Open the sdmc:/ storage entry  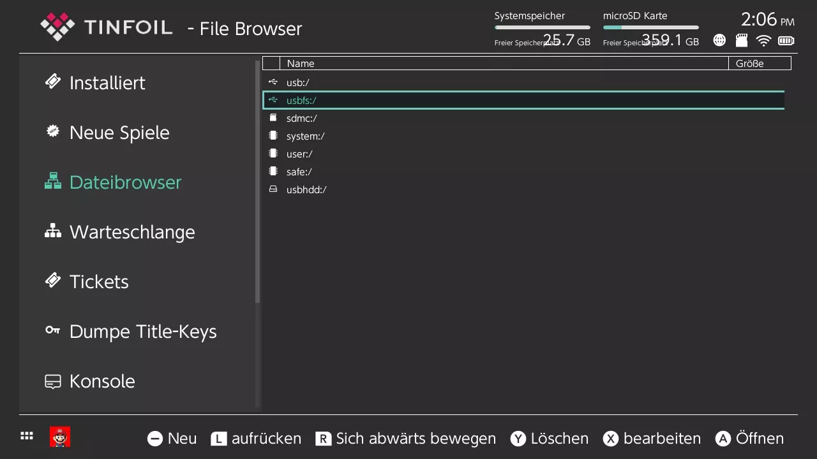pos(301,118)
